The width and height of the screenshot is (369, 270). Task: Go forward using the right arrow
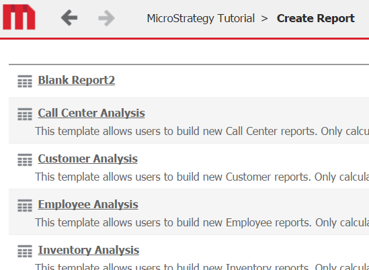pos(107,18)
